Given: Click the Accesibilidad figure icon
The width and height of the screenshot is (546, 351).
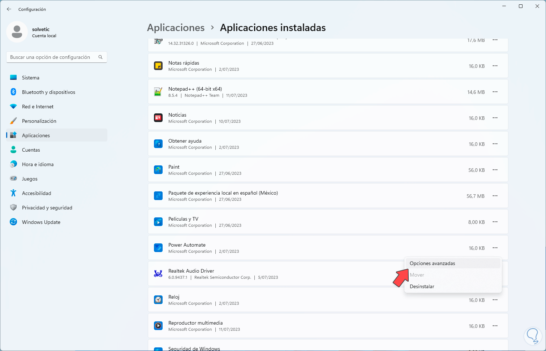Looking at the screenshot, I should tap(13, 193).
